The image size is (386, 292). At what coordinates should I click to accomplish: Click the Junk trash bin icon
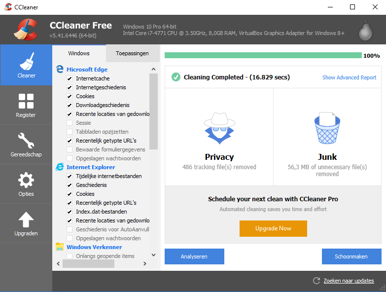(327, 128)
